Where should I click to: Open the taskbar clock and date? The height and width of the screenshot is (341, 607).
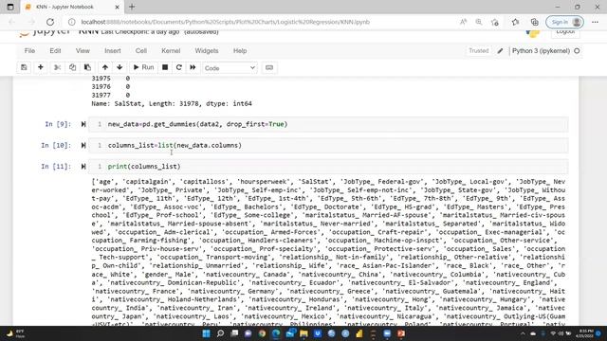click(585, 333)
